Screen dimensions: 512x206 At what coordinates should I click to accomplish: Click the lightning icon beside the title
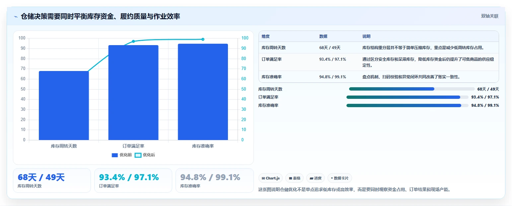point(16,17)
